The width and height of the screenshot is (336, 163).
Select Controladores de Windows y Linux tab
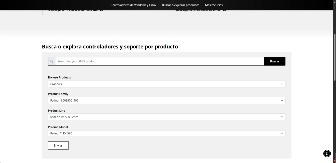(x=133, y=5)
